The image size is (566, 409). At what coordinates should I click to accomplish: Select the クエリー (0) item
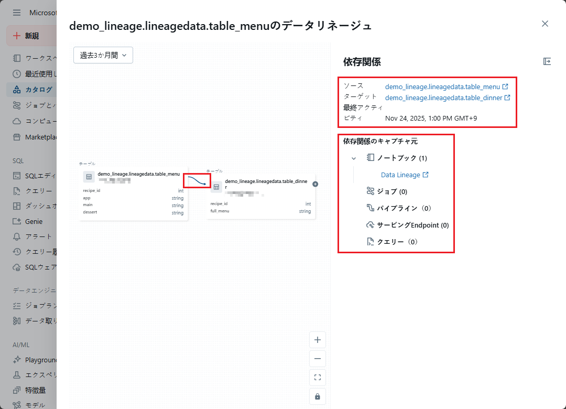point(397,242)
